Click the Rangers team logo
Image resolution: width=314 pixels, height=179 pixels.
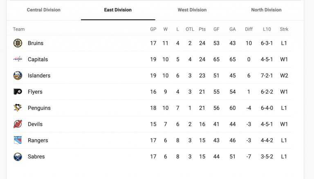point(18,140)
